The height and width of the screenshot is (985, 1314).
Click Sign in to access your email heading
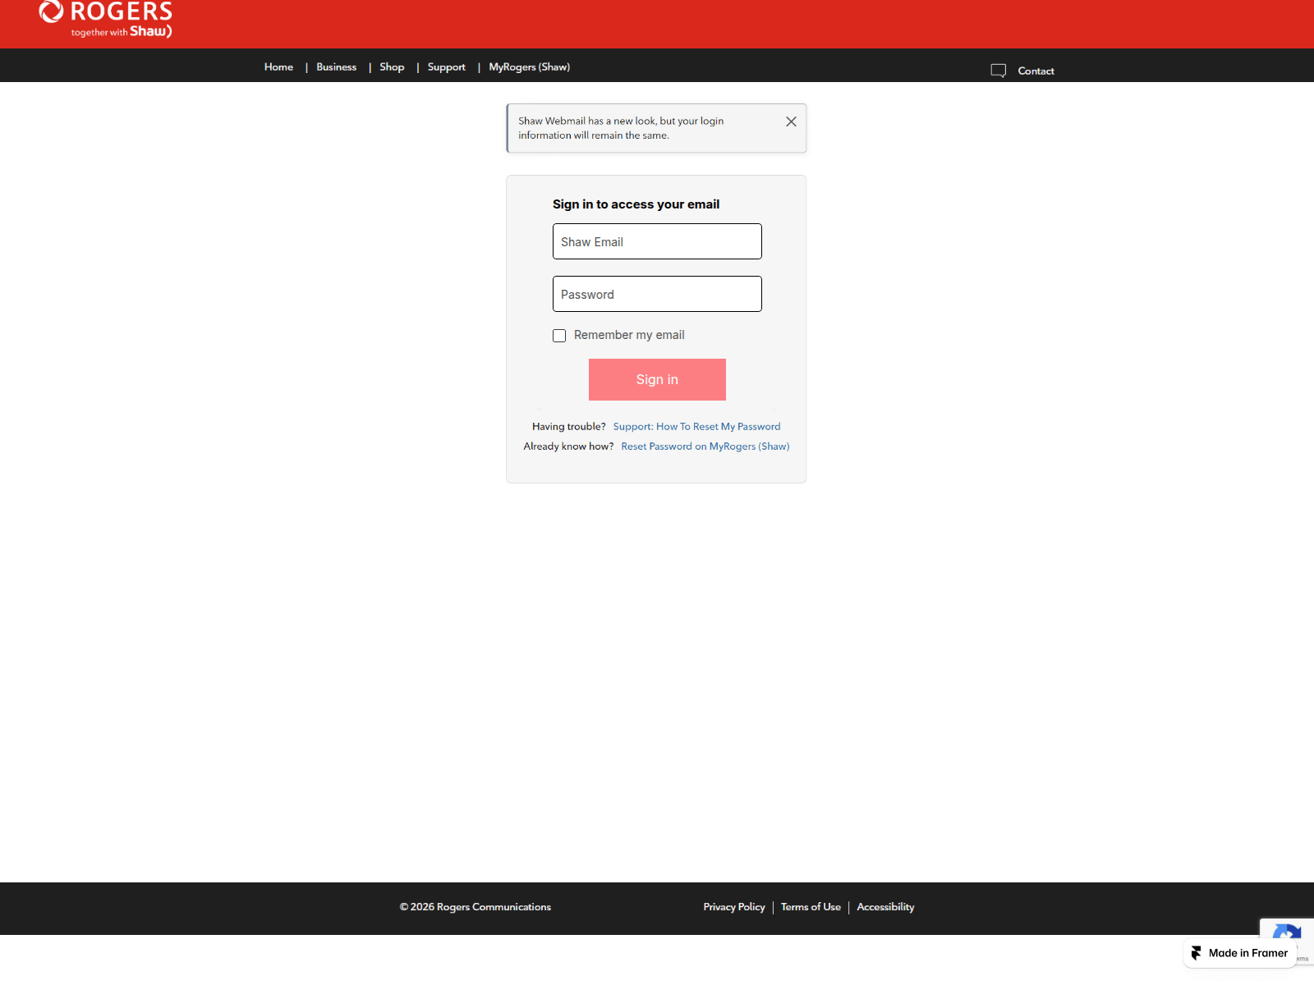coord(636,204)
